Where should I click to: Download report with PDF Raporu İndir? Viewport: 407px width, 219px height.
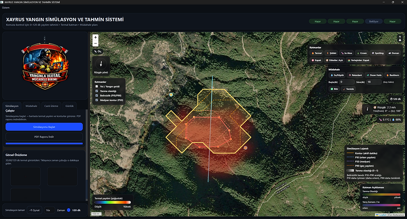pos(44,137)
